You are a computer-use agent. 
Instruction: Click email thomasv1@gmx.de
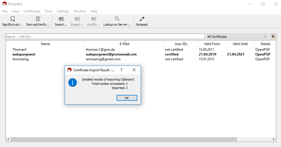click(100, 50)
